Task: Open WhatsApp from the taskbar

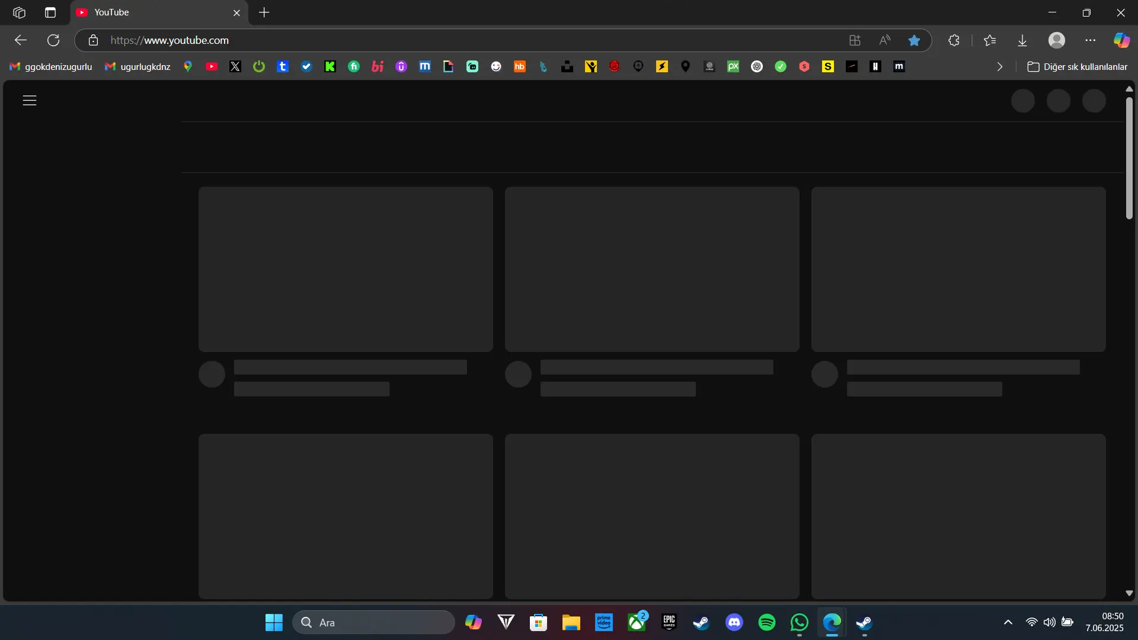Action: coord(800,623)
